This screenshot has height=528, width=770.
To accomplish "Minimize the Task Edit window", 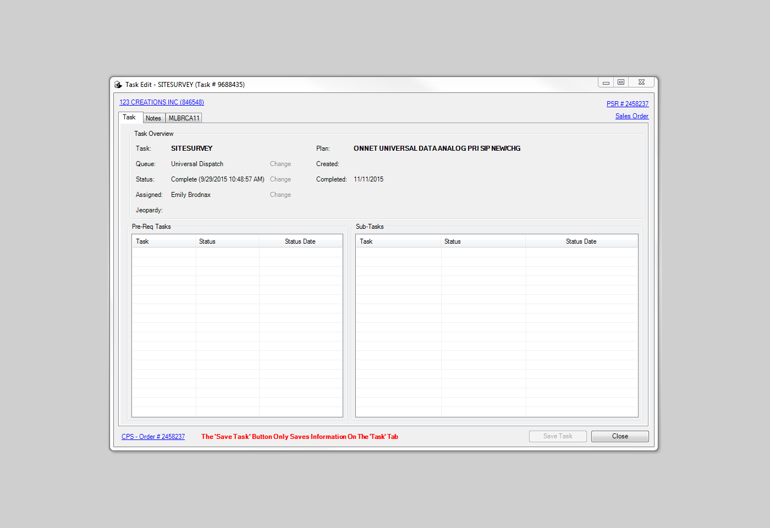I will click(606, 82).
